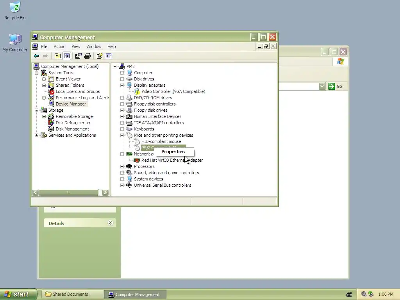Click the Up one level folder icon

pos(58,56)
